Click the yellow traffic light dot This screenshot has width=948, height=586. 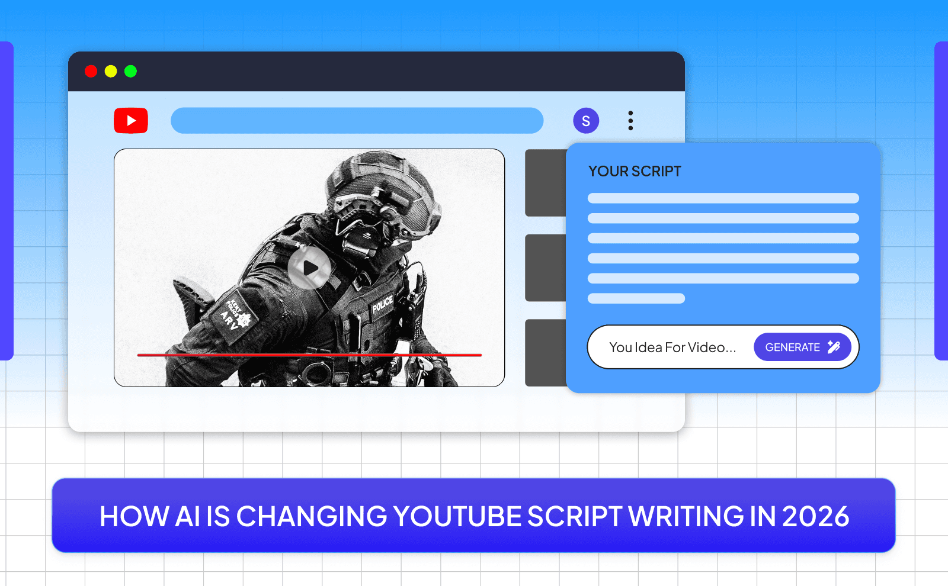tap(110, 71)
